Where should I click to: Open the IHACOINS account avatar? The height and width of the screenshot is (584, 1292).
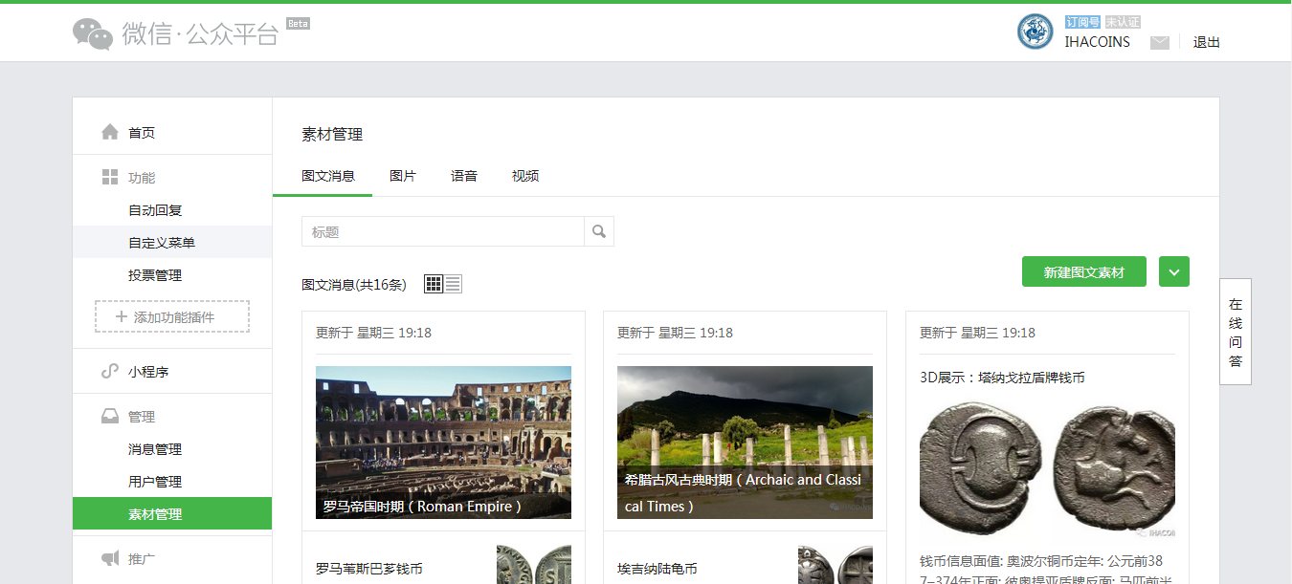[1036, 32]
